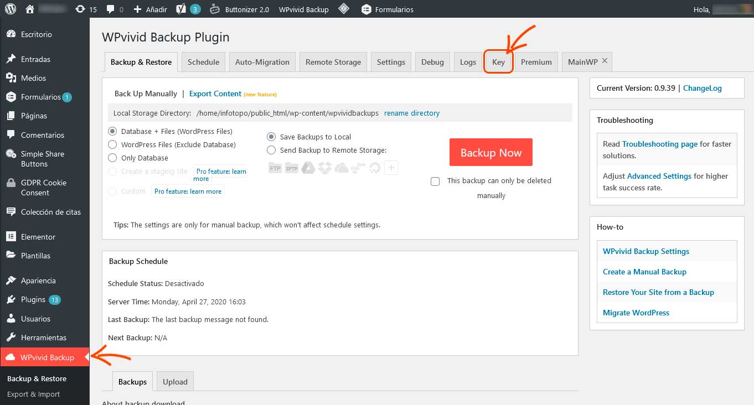This screenshot has width=754, height=405.
Task: Choose the FTP storage icon
Action: [275, 168]
